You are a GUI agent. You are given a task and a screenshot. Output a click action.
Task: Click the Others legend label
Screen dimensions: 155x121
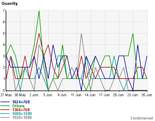(18, 106)
